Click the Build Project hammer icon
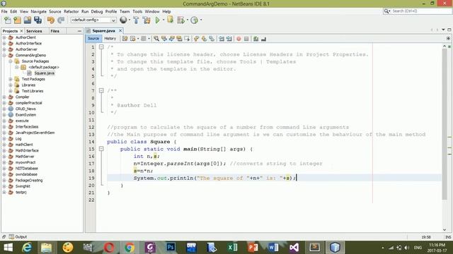Viewport: 453px width, 254px height. (x=136, y=20)
